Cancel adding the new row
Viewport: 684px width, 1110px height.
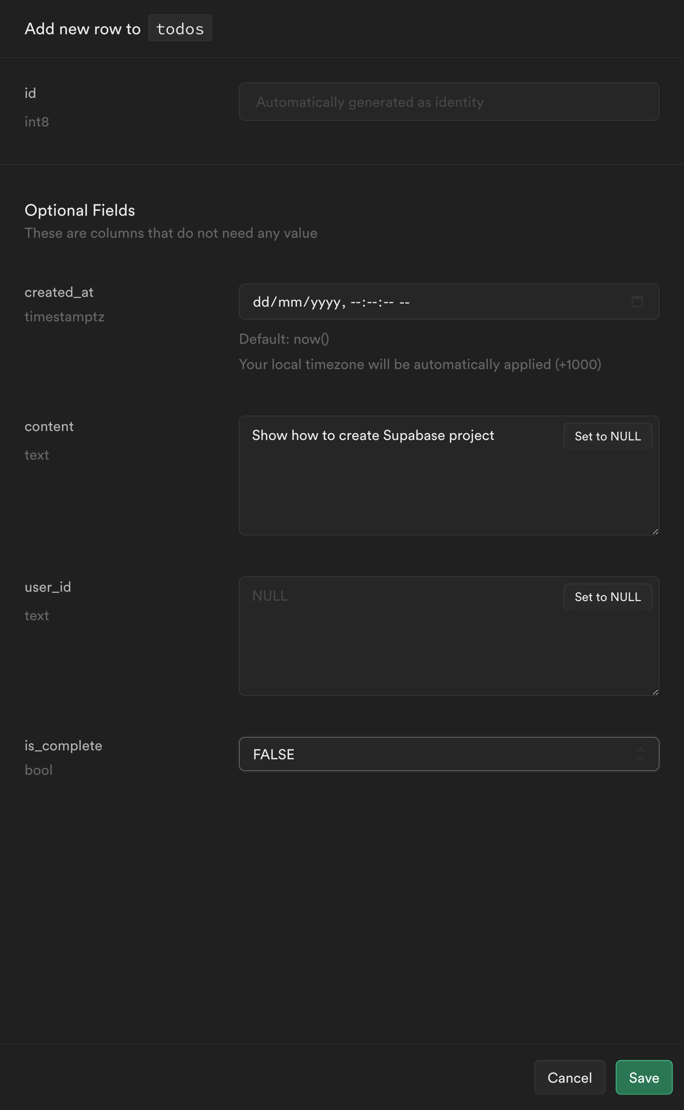tap(569, 1077)
